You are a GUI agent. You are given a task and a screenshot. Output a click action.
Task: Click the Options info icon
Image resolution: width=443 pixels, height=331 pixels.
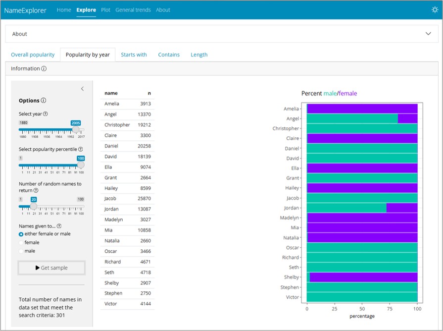tap(44, 100)
